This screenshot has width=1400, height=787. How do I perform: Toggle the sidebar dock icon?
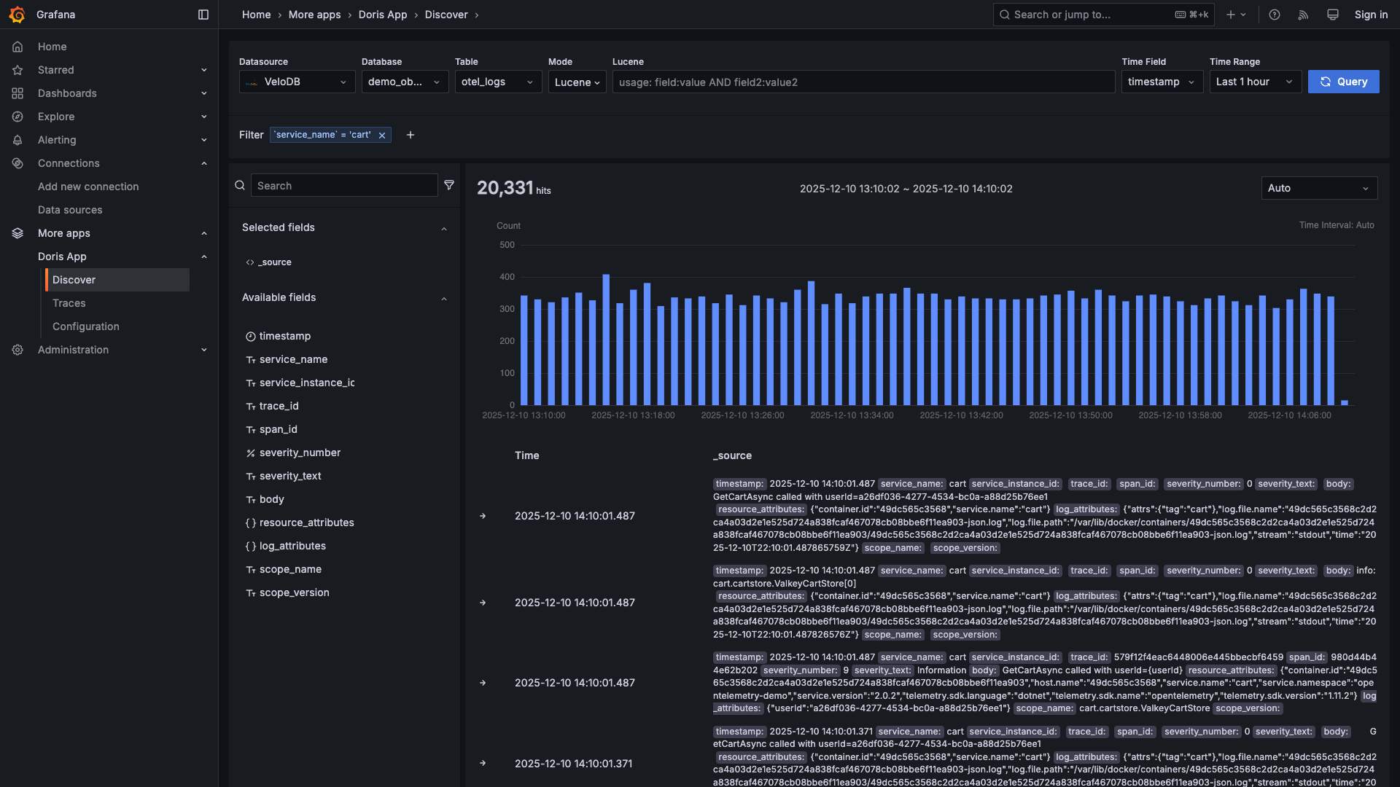coord(203,15)
